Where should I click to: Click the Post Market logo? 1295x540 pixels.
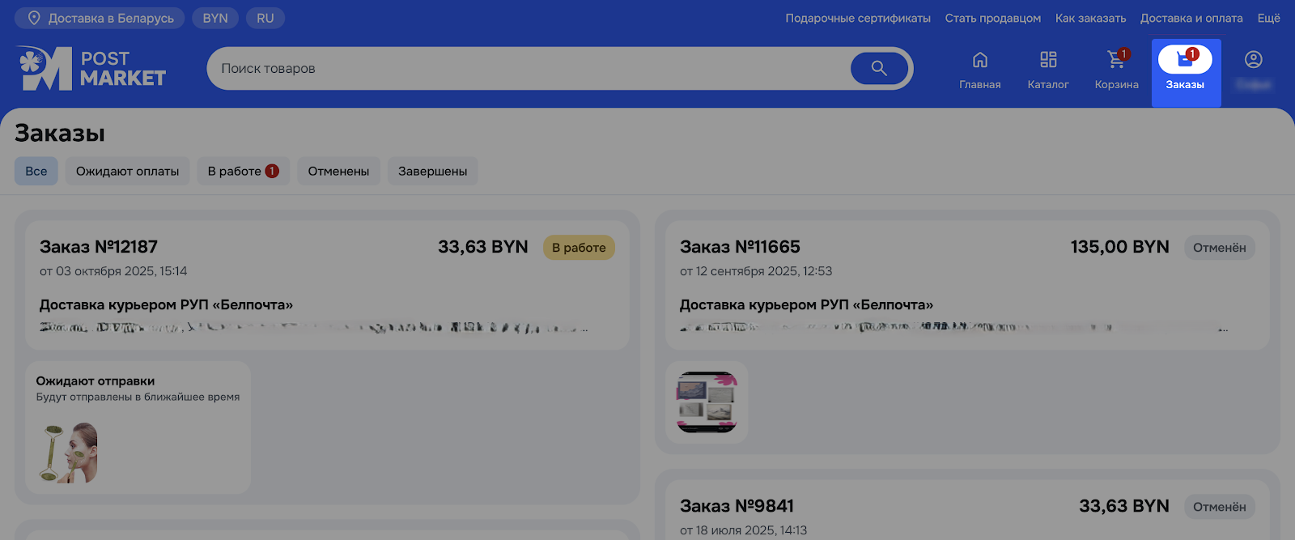coord(91,69)
